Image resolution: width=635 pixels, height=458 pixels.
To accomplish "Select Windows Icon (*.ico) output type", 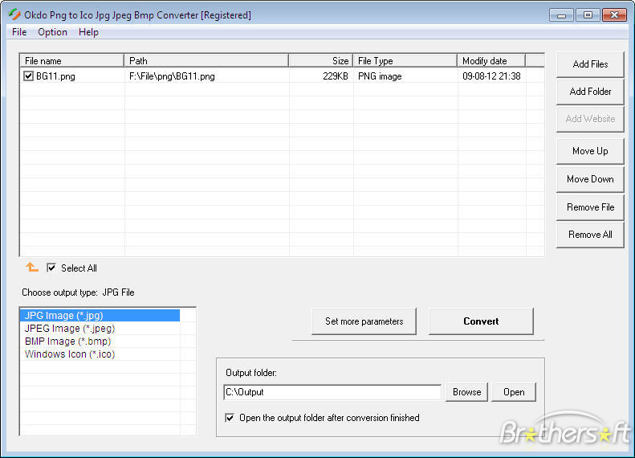I will tap(100, 354).
